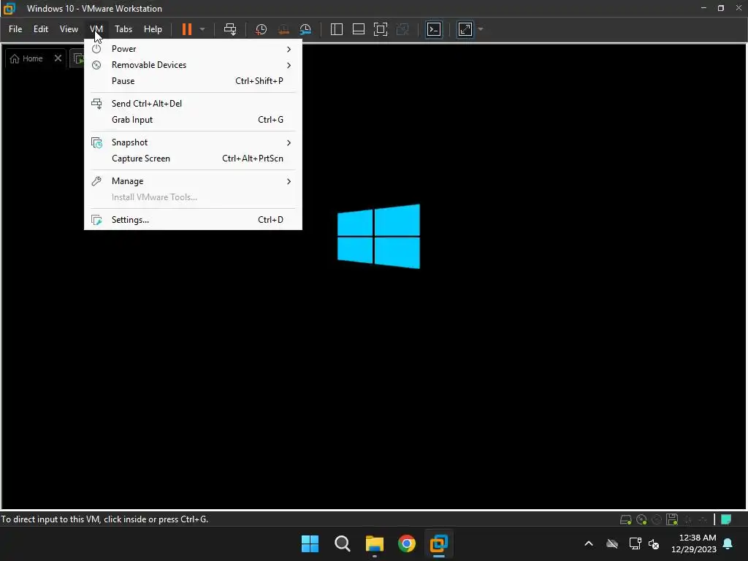748x561 pixels.
Task: Open the Help menu
Action: pyautogui.click(x=153, y=29)
